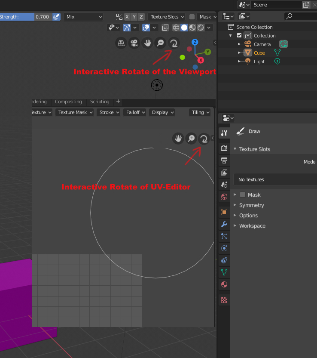
Task: Toggle Y axis symmetry
Action: [x=134, y=17]
